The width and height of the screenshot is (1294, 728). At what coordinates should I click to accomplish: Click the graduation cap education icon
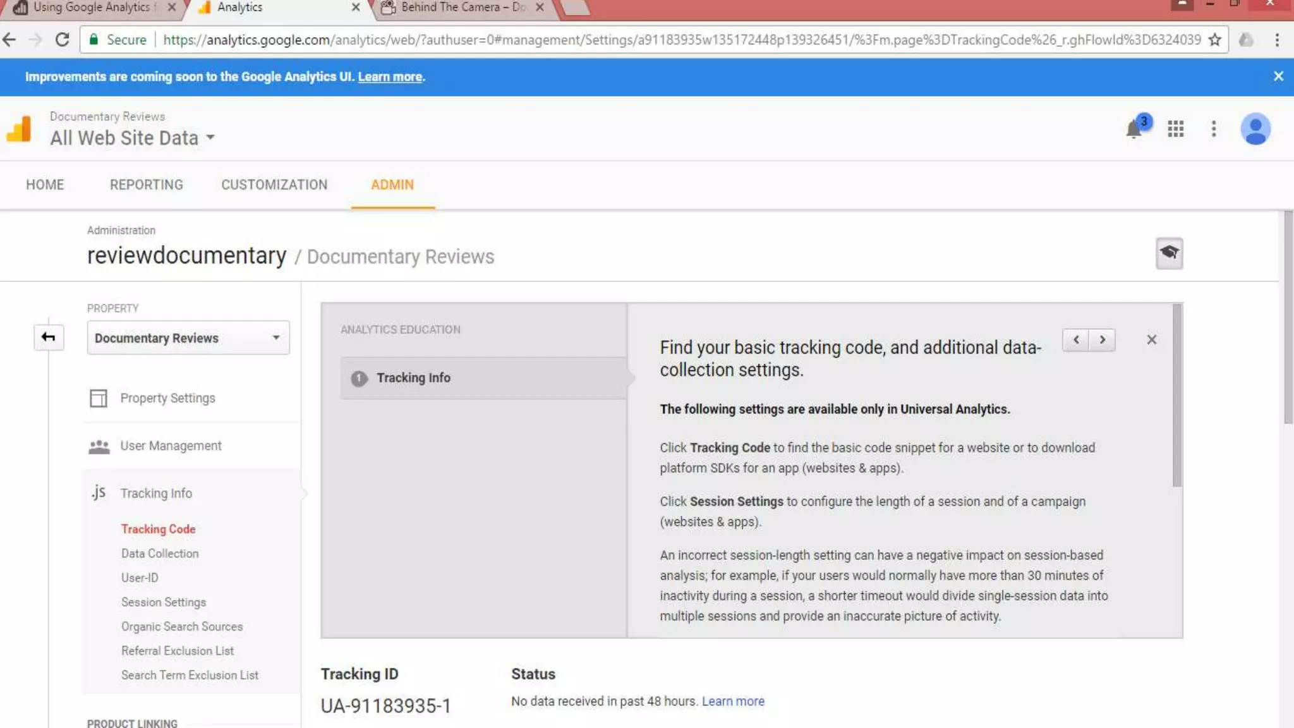click(1169, 253)
